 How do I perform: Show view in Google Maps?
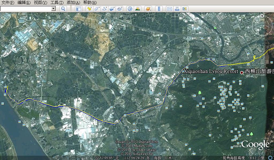(x=184, y=9)
